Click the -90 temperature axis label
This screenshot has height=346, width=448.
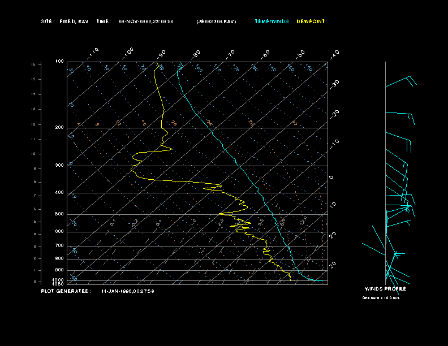pyautogui.click(x=161, y=54)
